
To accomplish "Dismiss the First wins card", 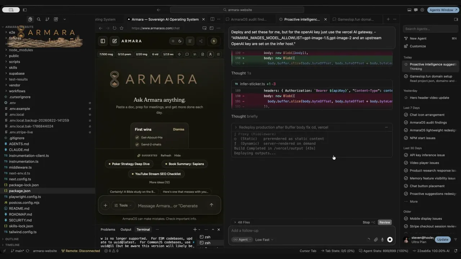I will 178,129.
